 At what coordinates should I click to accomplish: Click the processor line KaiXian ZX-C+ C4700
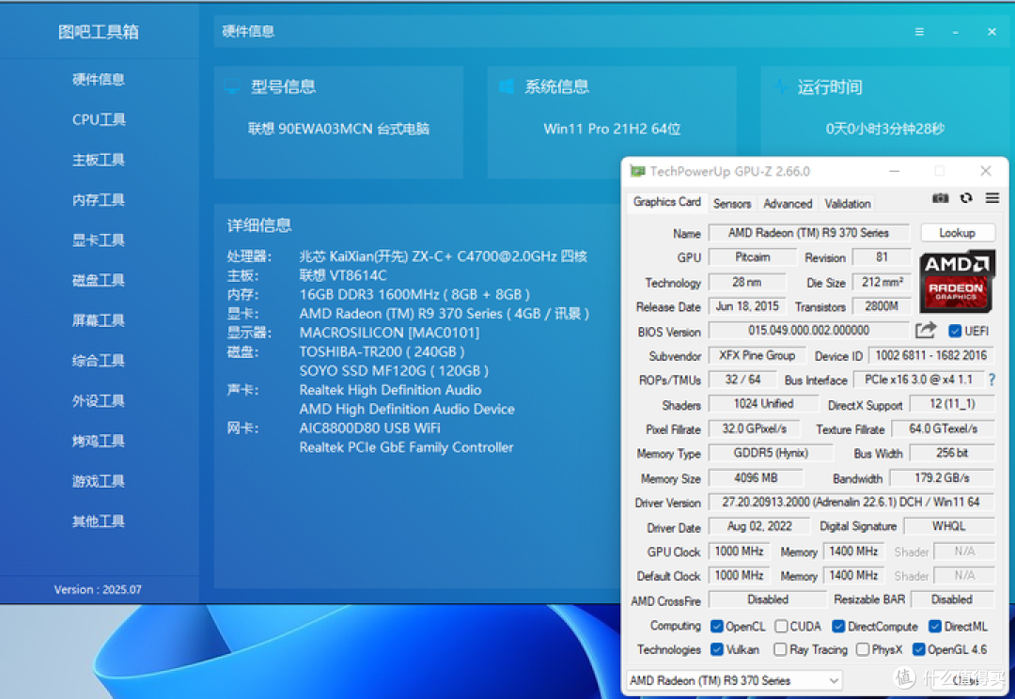(x=443, y=256)
